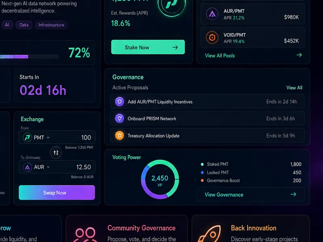Viewport: 323px width, 242px height.
Task: Click the arrow inside View Governance button
Action: coord(294,194)
